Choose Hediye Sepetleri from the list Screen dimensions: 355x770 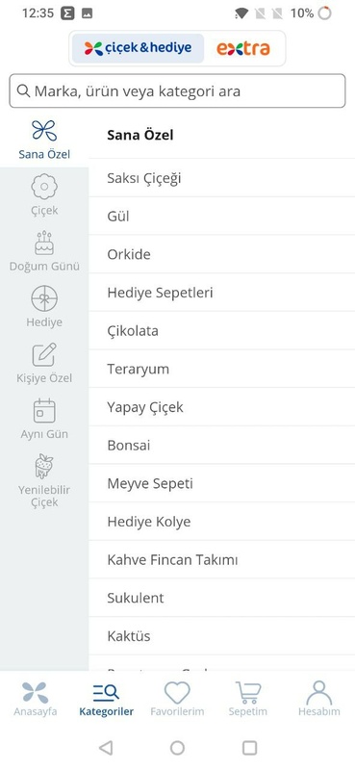pos(221,293)
